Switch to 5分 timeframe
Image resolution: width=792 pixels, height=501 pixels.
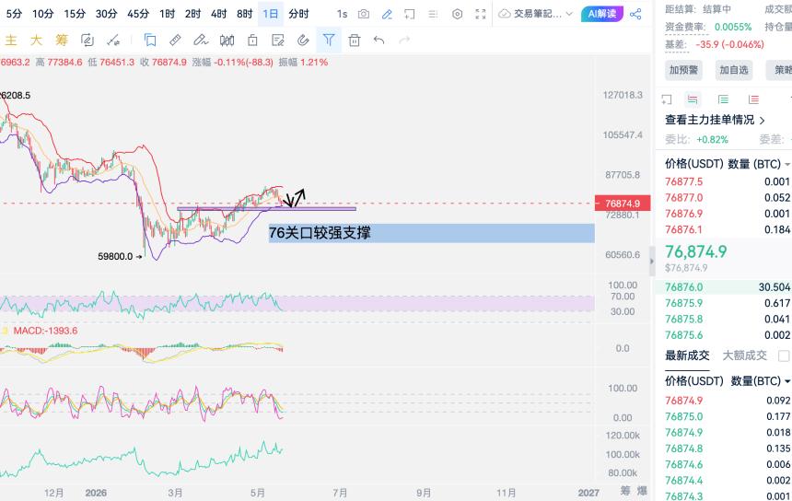click(x=14, y=14)
